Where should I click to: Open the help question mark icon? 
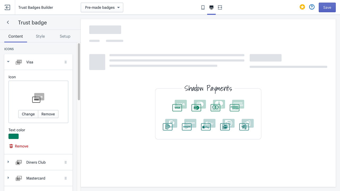tap(312, 7)
